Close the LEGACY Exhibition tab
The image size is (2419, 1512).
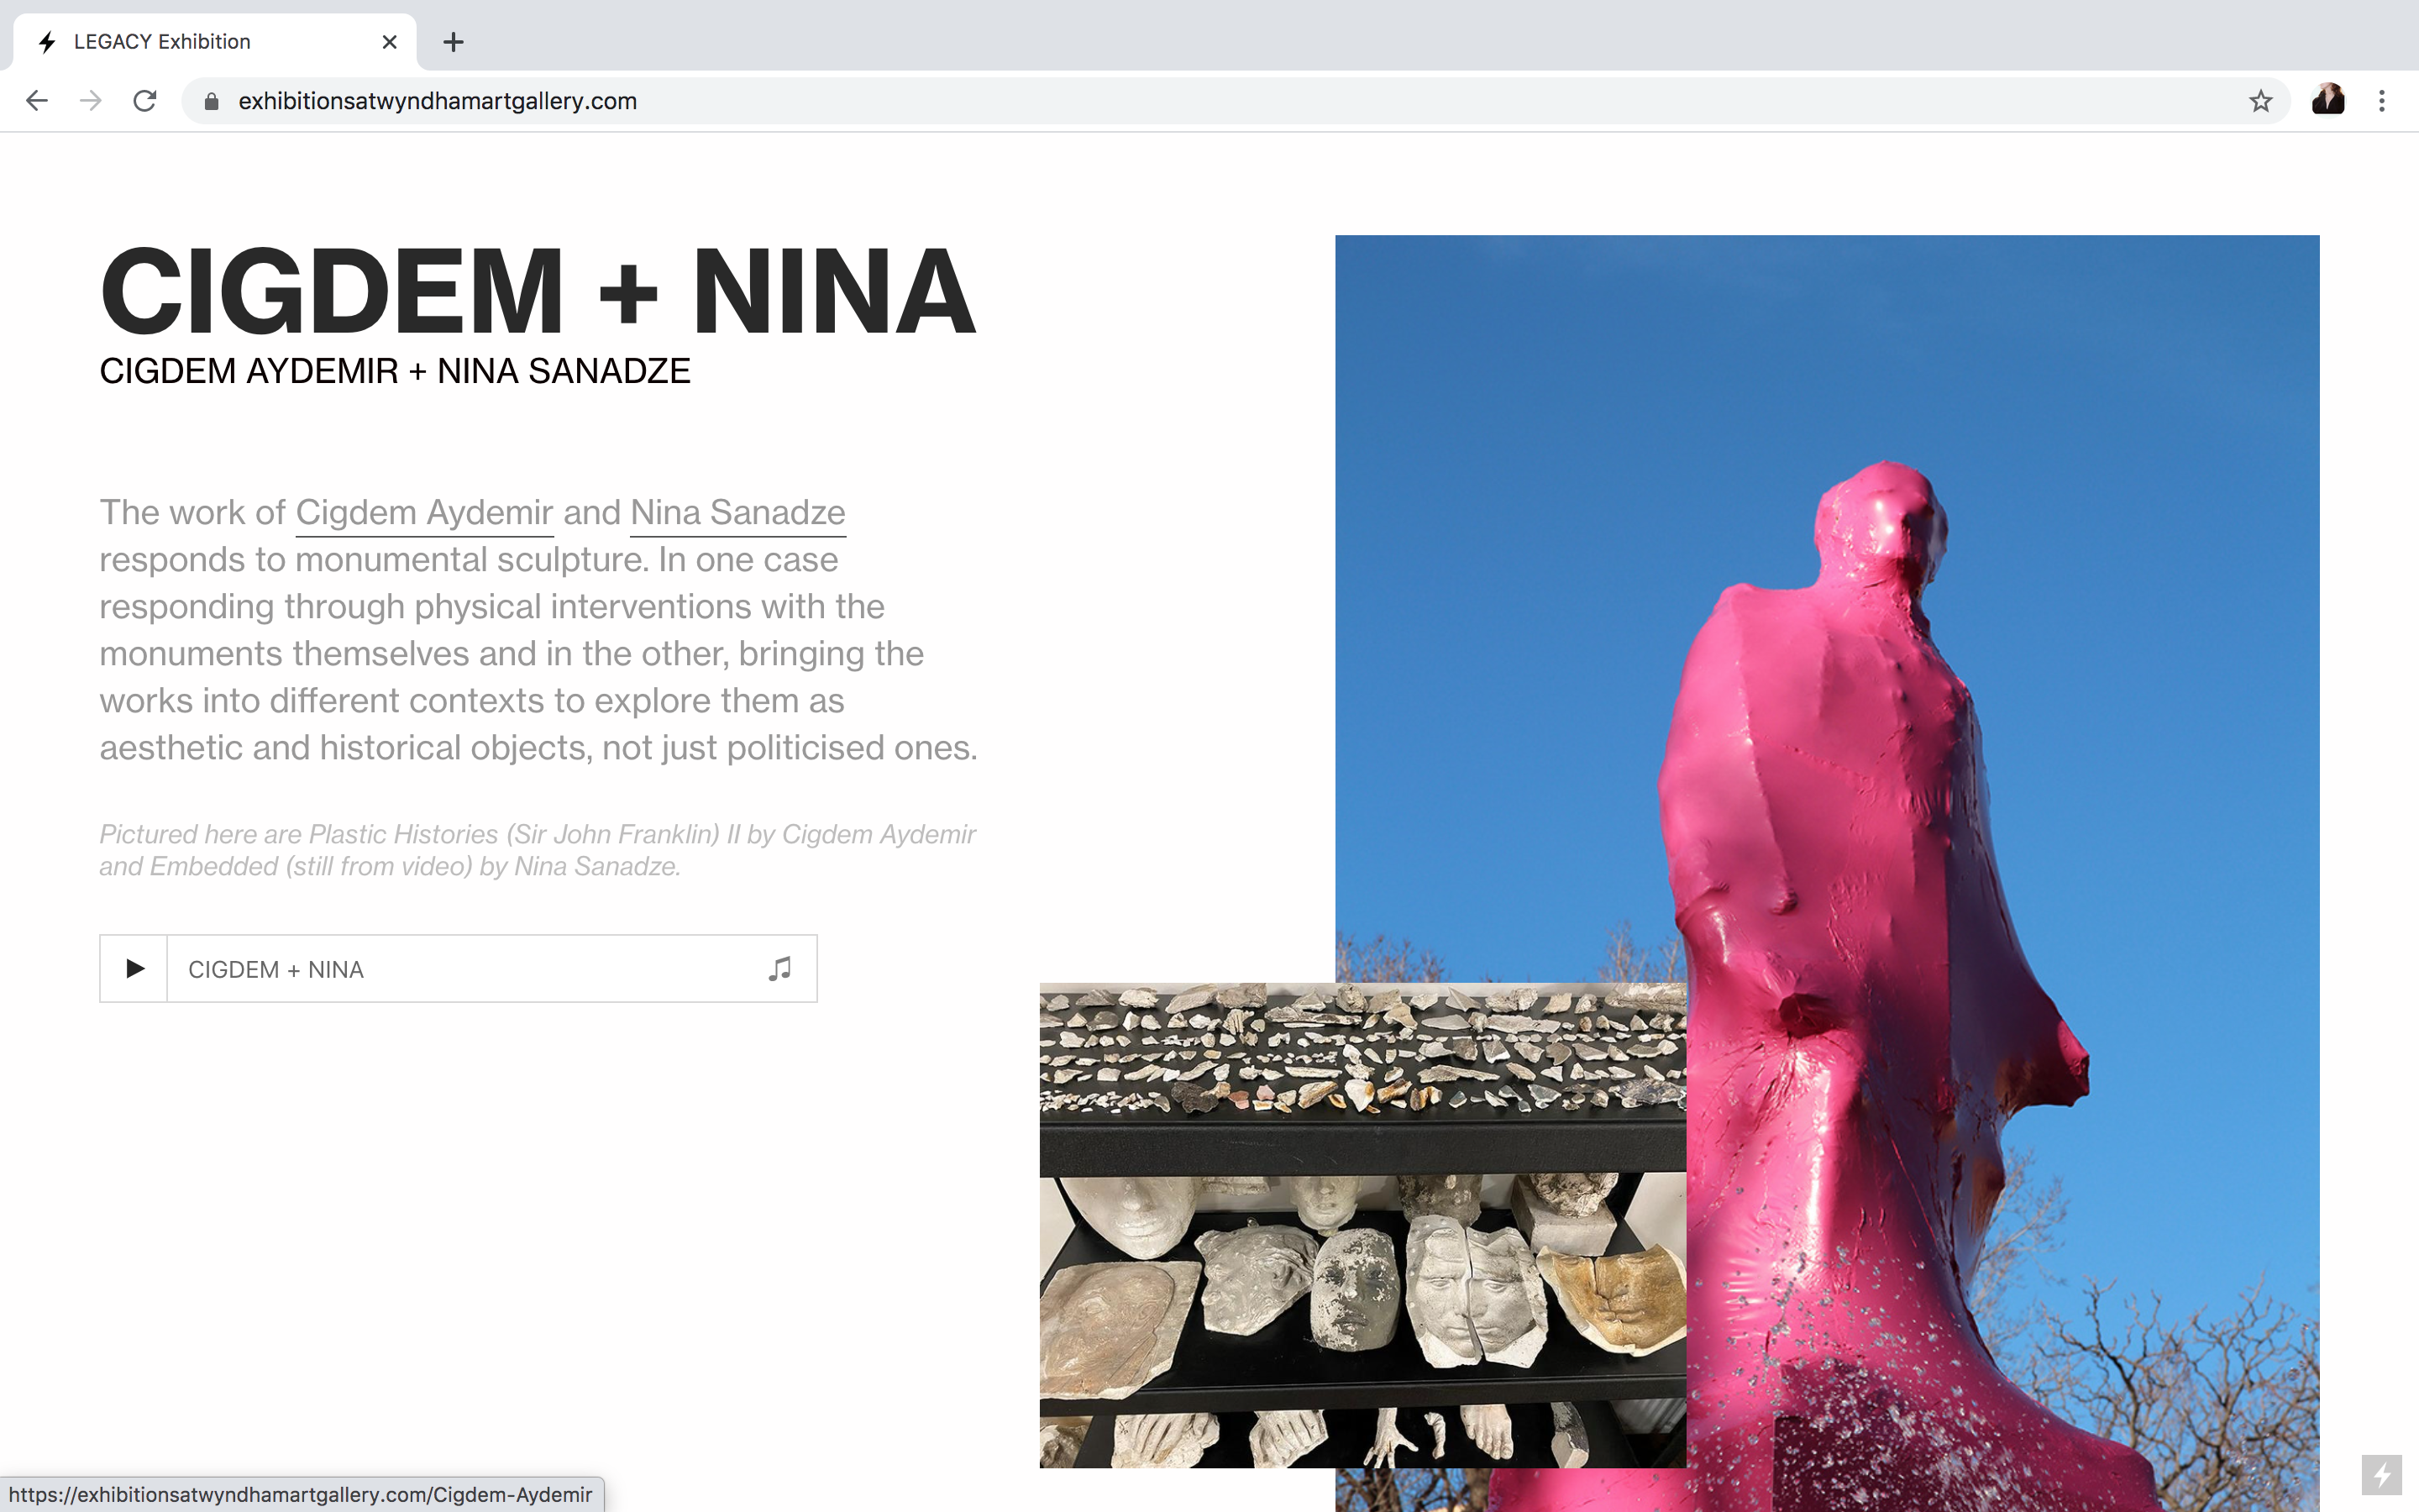point(390,42)
